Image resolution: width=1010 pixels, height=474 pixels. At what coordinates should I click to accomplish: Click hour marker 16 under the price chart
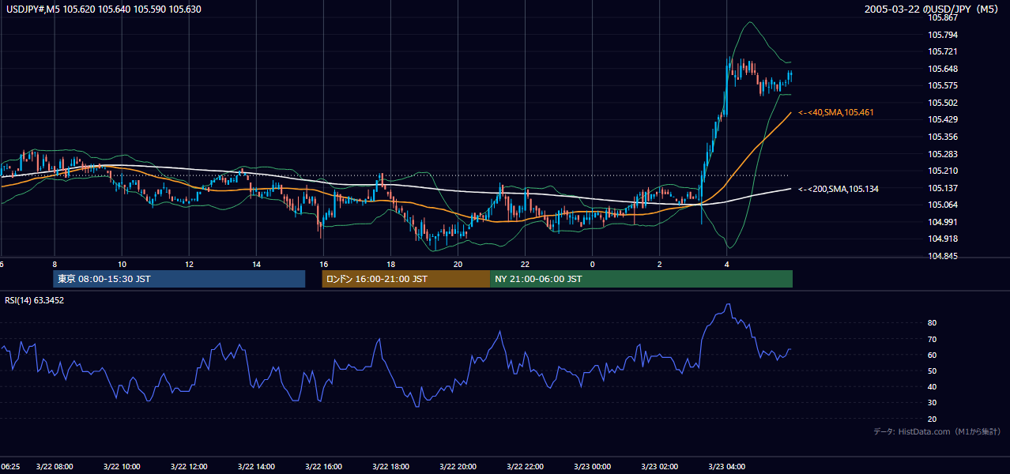point(323,265)
